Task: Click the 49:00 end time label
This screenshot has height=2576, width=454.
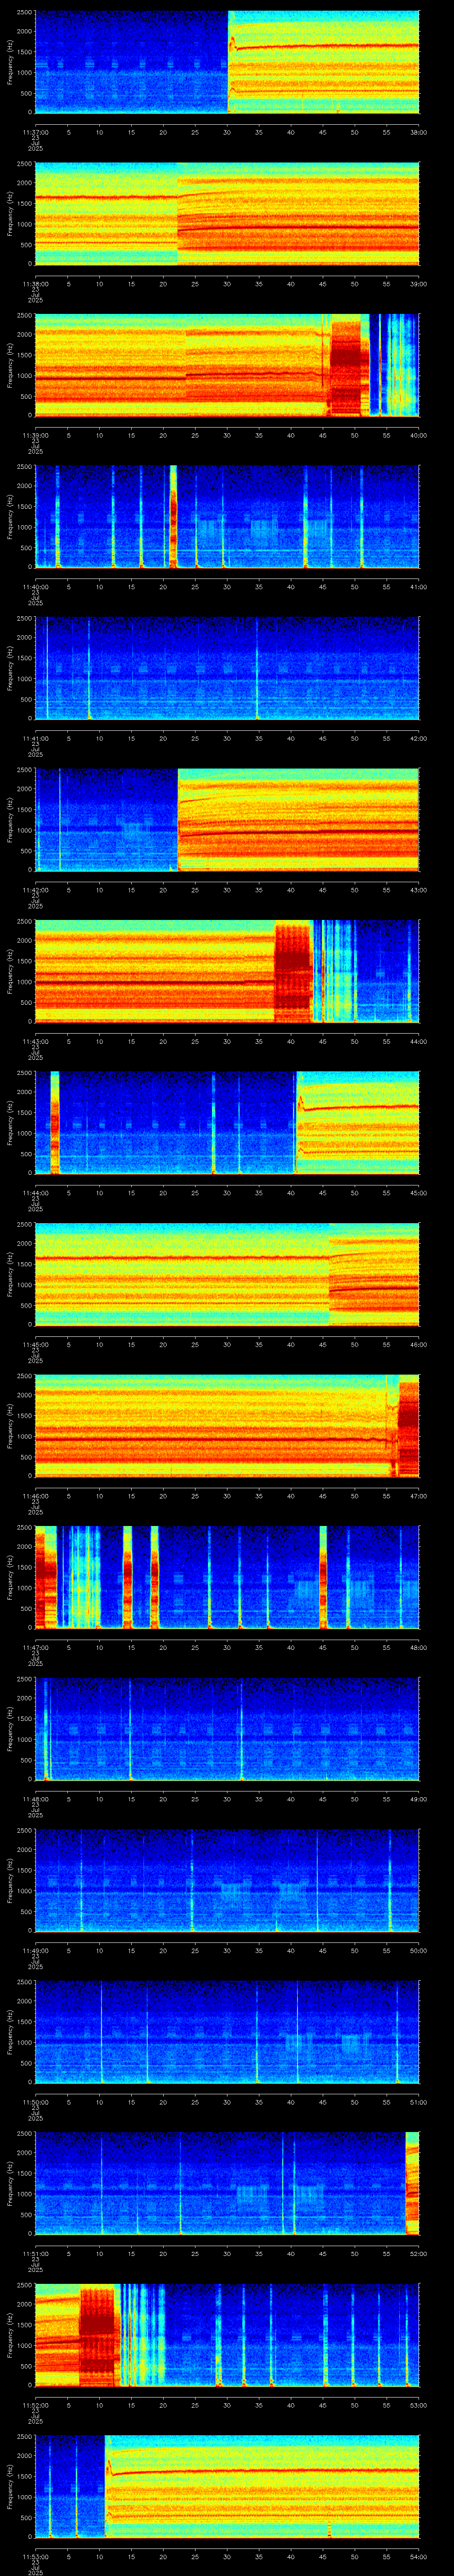Action: [x=418, y=1799]
